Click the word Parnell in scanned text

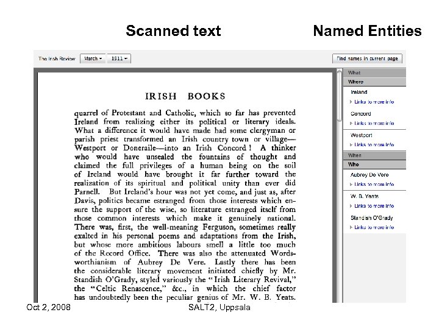(x=87, y=192)
